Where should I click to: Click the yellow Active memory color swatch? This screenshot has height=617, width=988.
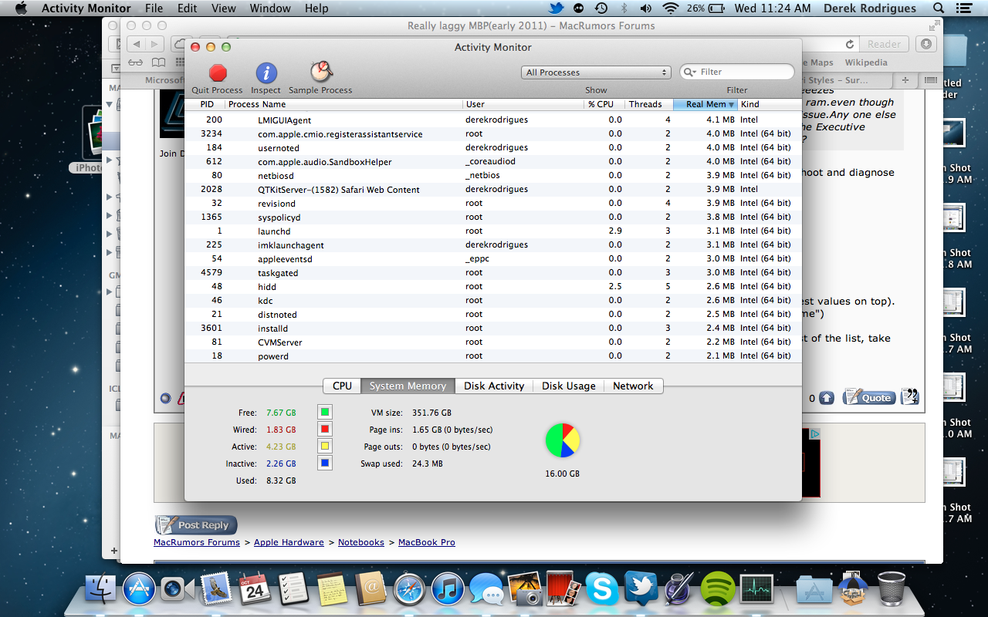(x=325, y=447)
